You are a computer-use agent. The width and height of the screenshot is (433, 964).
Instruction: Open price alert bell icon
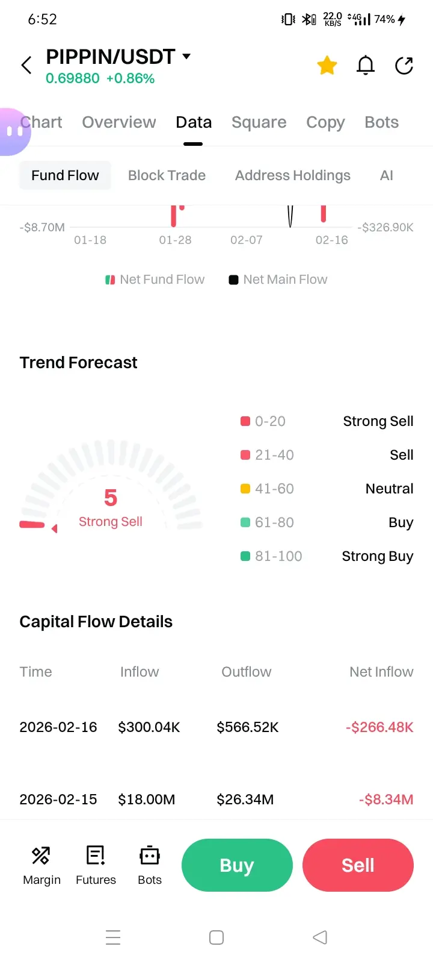point(366,65)
